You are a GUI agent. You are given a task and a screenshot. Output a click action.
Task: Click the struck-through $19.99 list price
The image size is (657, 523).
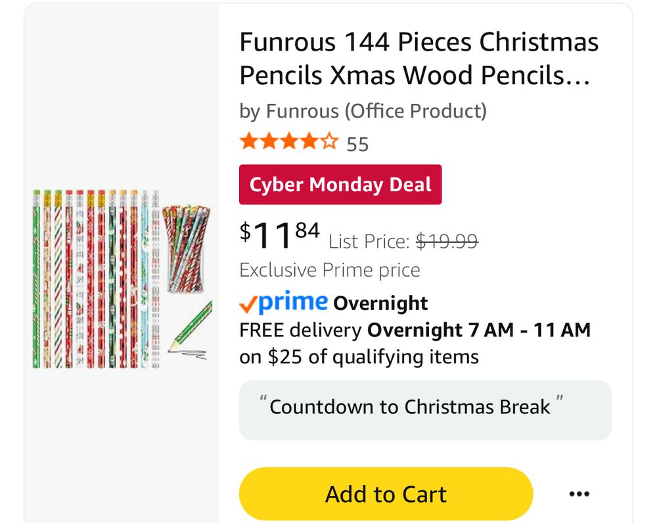click(x=447, y=242)
